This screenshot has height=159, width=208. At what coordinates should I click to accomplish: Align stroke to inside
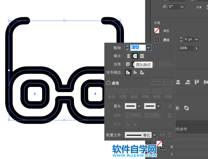(x=135, y=73)
